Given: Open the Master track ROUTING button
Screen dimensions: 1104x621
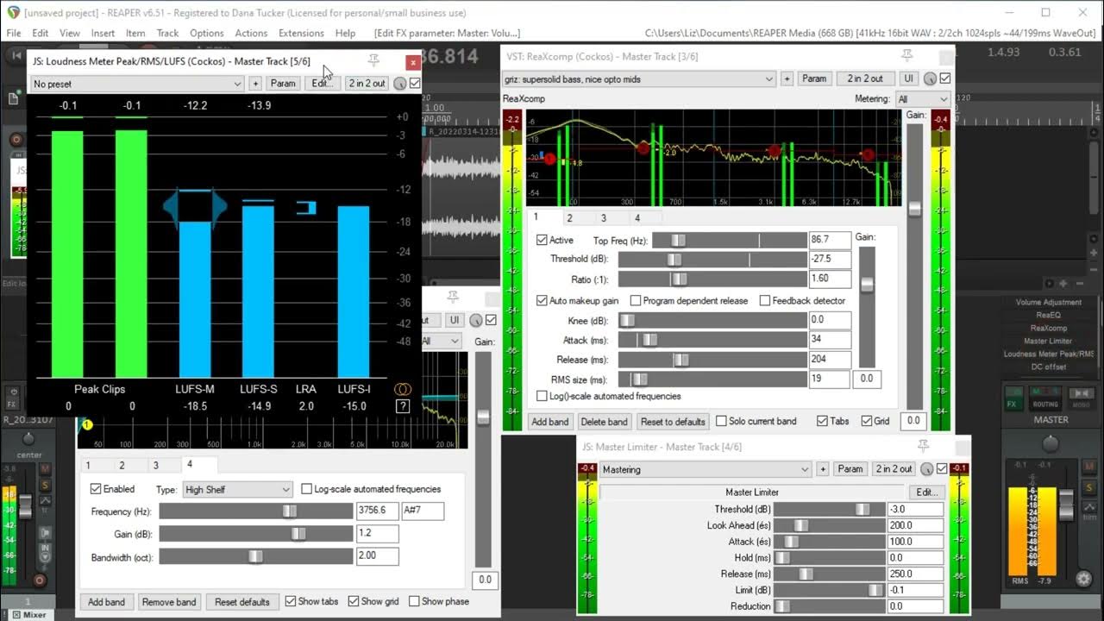Looking at the screenshot, I should pos(1045,398).
